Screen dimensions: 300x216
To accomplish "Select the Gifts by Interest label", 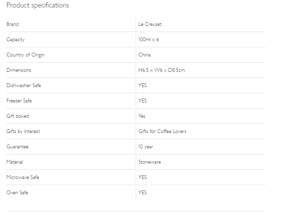I will 23,131.
